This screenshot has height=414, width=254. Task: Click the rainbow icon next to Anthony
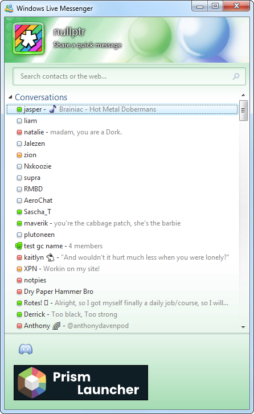(x=56, y=326)
